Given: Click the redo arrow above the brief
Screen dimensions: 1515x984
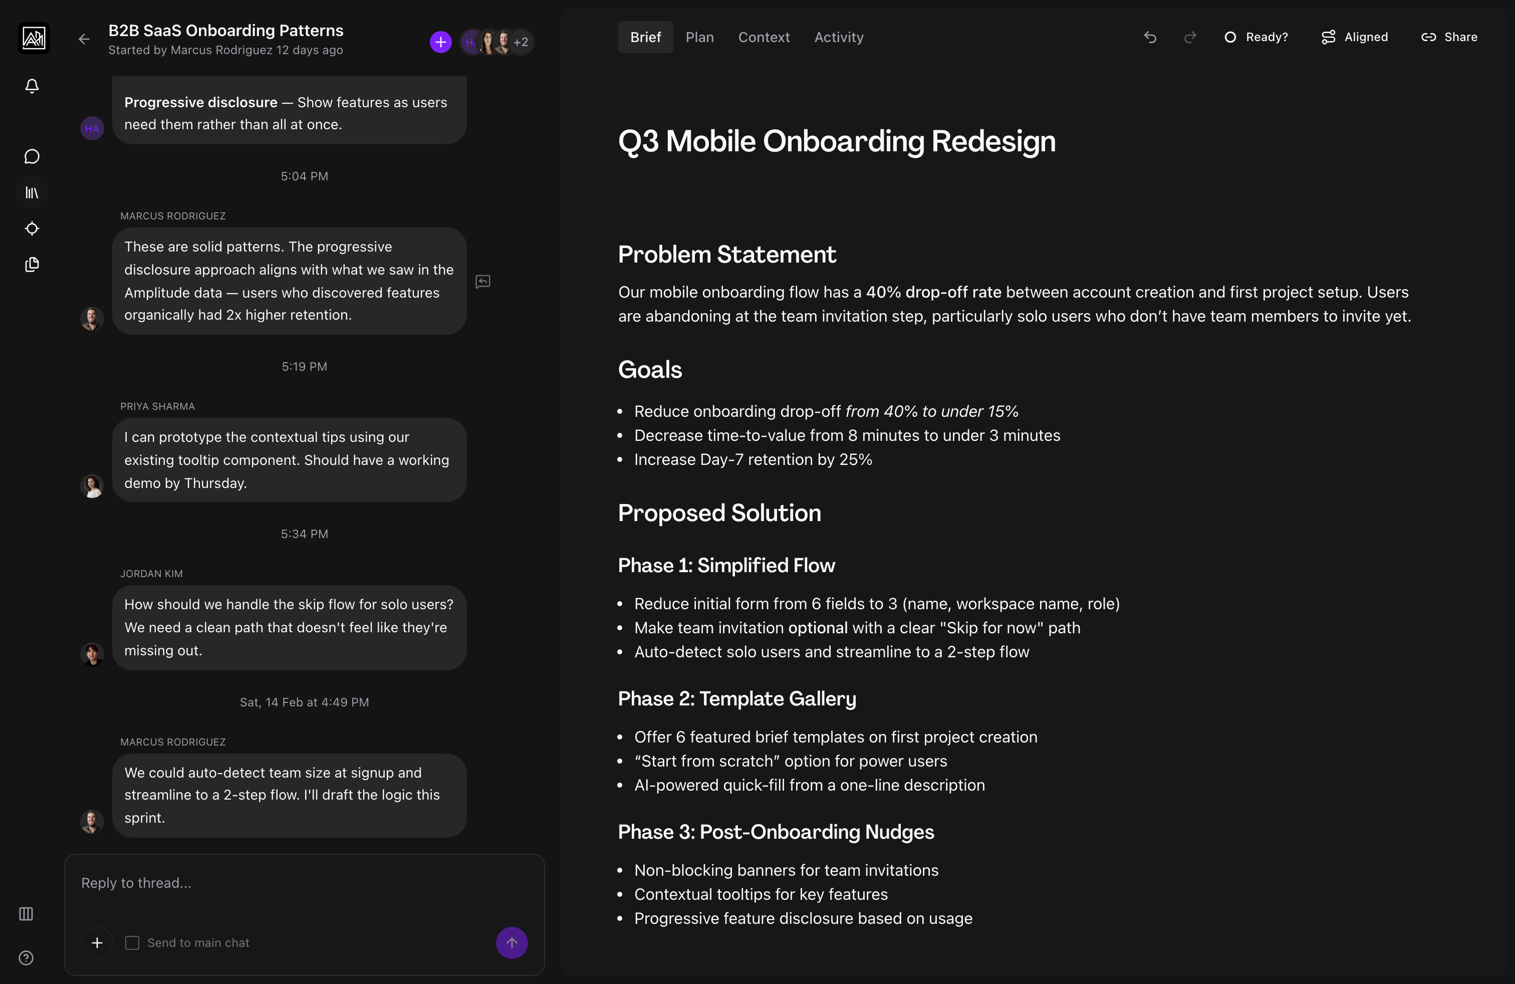Looking at the screenshot, I should (1190, 37).
